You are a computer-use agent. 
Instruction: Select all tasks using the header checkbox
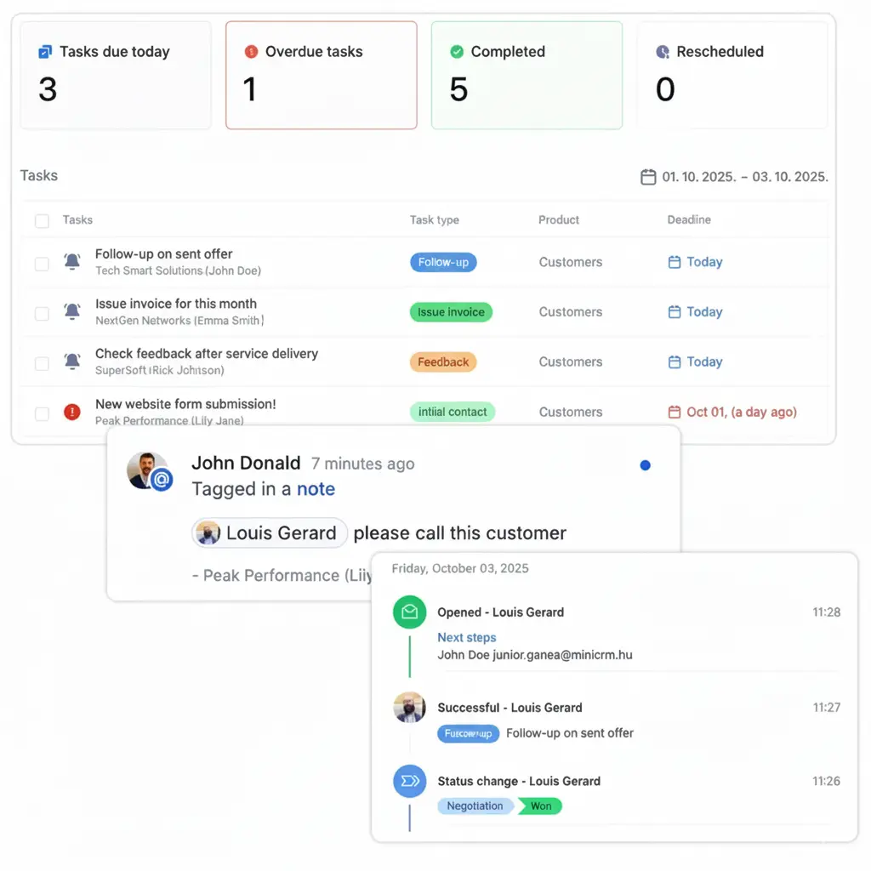point(42,219)
